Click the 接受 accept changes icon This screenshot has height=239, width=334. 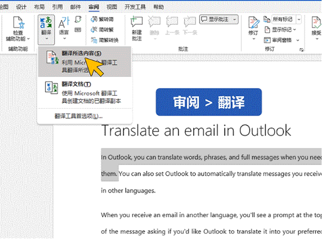[316, 22]
